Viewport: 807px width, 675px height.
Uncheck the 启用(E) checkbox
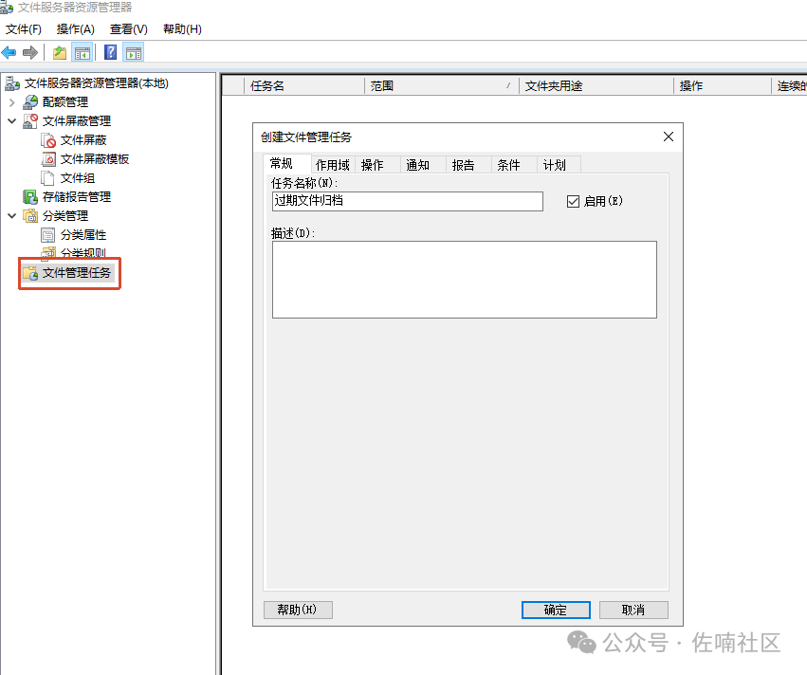tap(573, 201)
